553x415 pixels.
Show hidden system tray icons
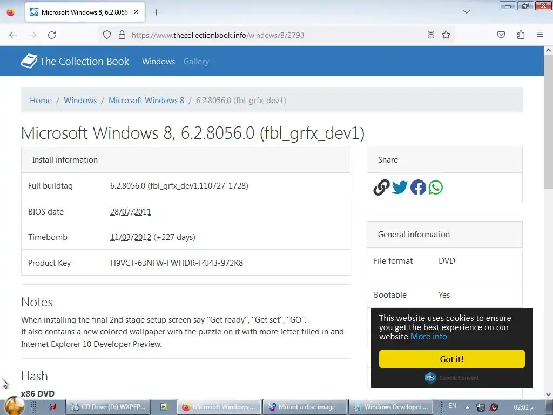(467, 407)
